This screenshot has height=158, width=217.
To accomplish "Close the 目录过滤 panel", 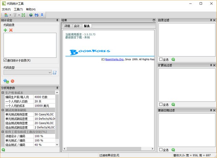I will (x=214, y=20).
